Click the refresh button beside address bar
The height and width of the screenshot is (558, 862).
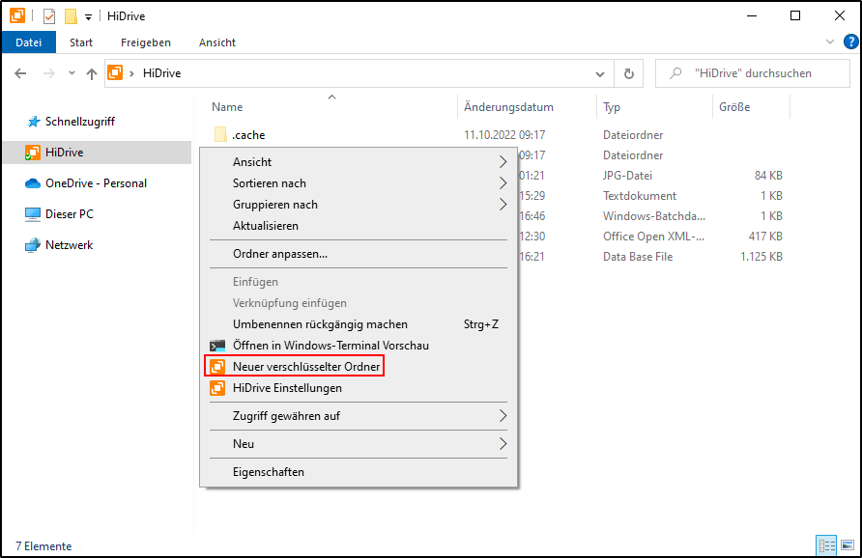pos(629,73)
